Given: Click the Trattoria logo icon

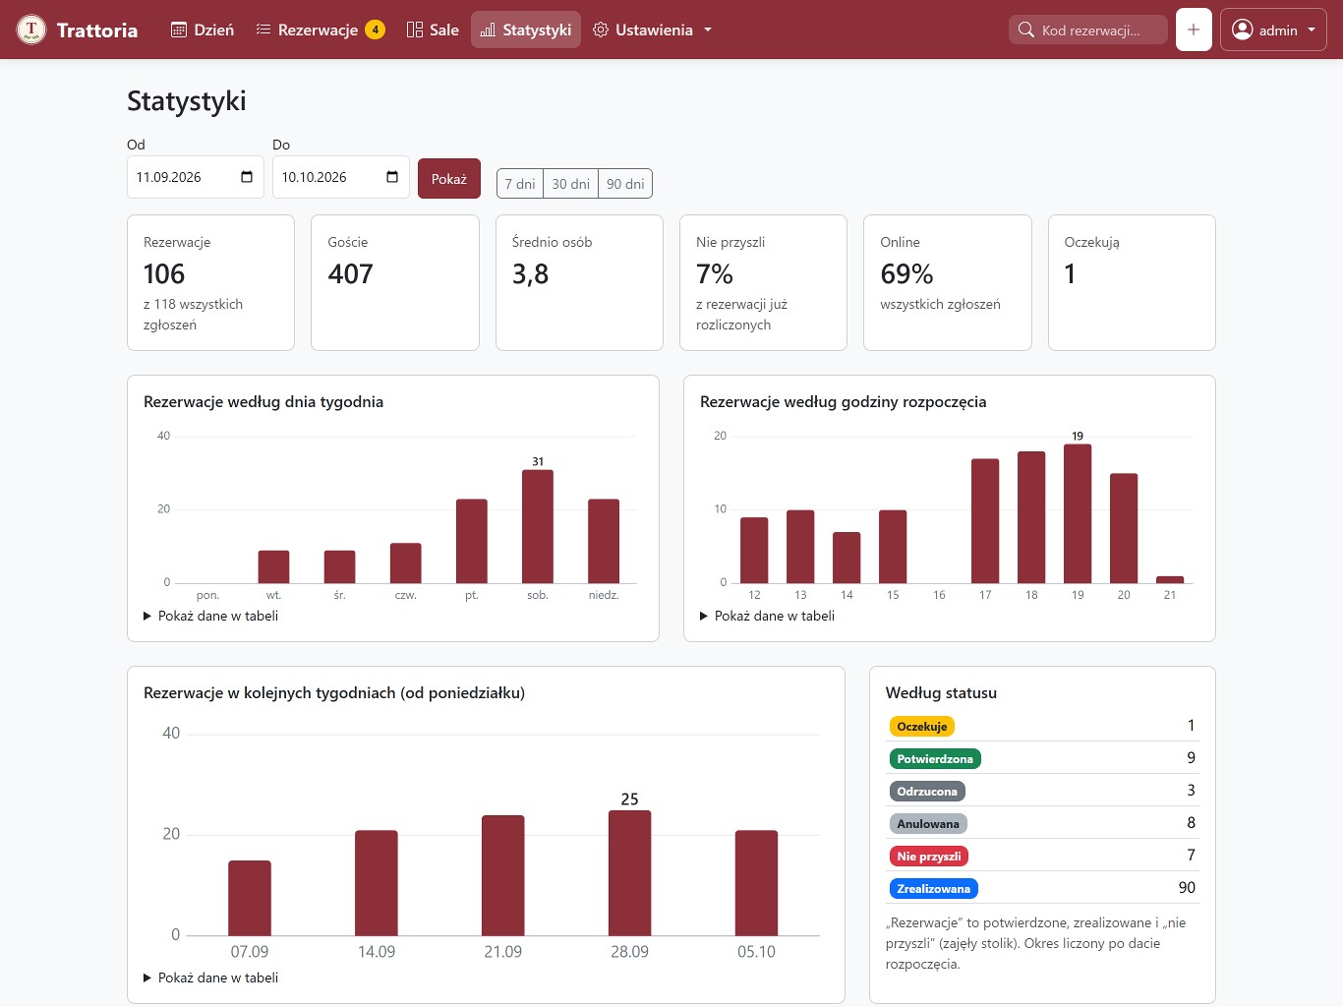Looking at the screenshot, I should pyautogui.click(x=31, y=30).
